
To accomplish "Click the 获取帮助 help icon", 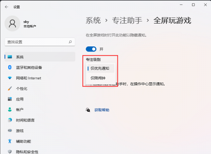I will (x=88, y=110).
